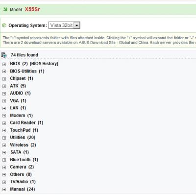Click the green arrow icon beside Model
Viewport: 196px width, 195px height.
click(x=5, y=9)
